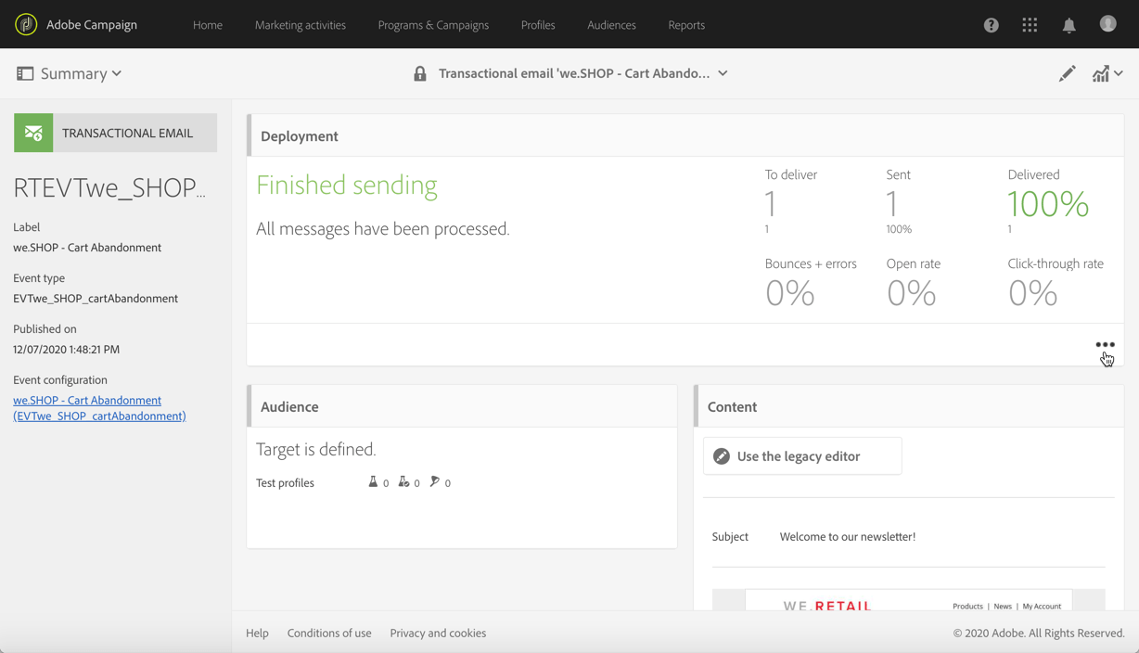Expand the transactional email title dropdown

pos(723,73)
